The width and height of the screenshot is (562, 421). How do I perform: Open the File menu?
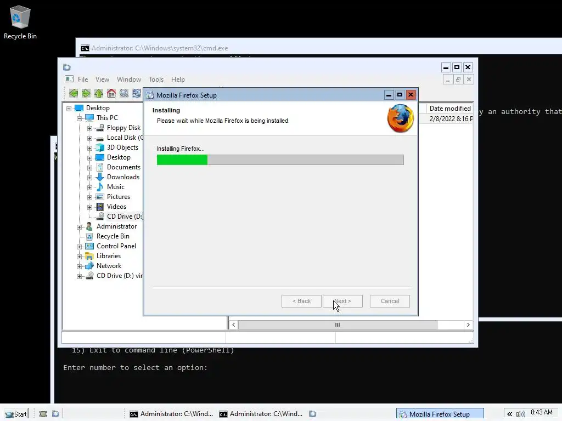83,79
